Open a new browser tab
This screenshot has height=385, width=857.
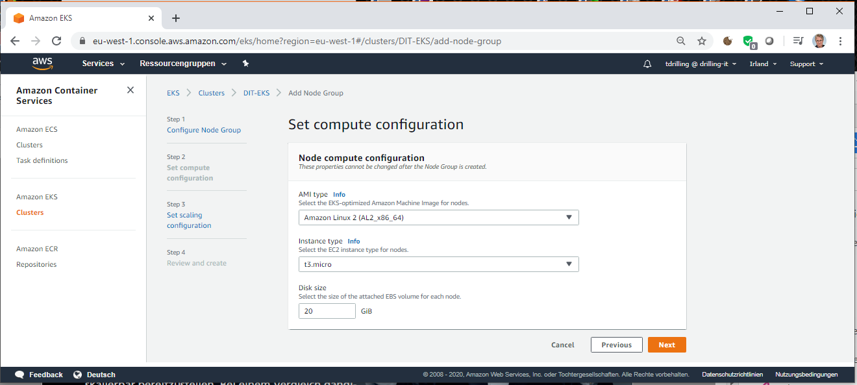[x=176, y=18]
